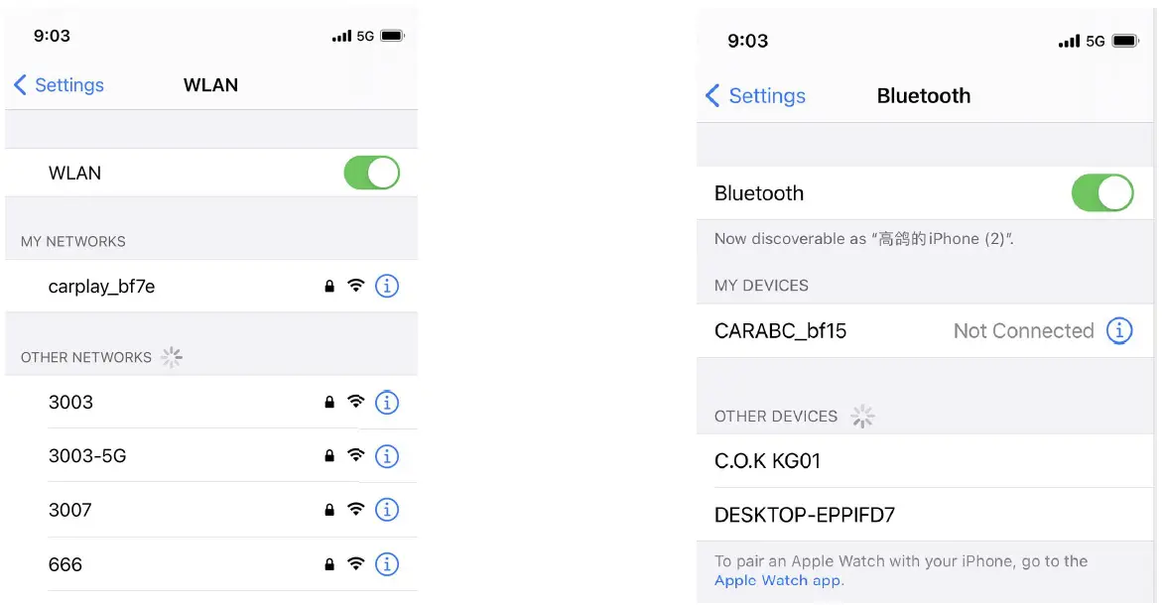Open info for CARABC_bf15 Bluetooth device
This screenshot has width=1162, height=605.
coord(1119,331)
